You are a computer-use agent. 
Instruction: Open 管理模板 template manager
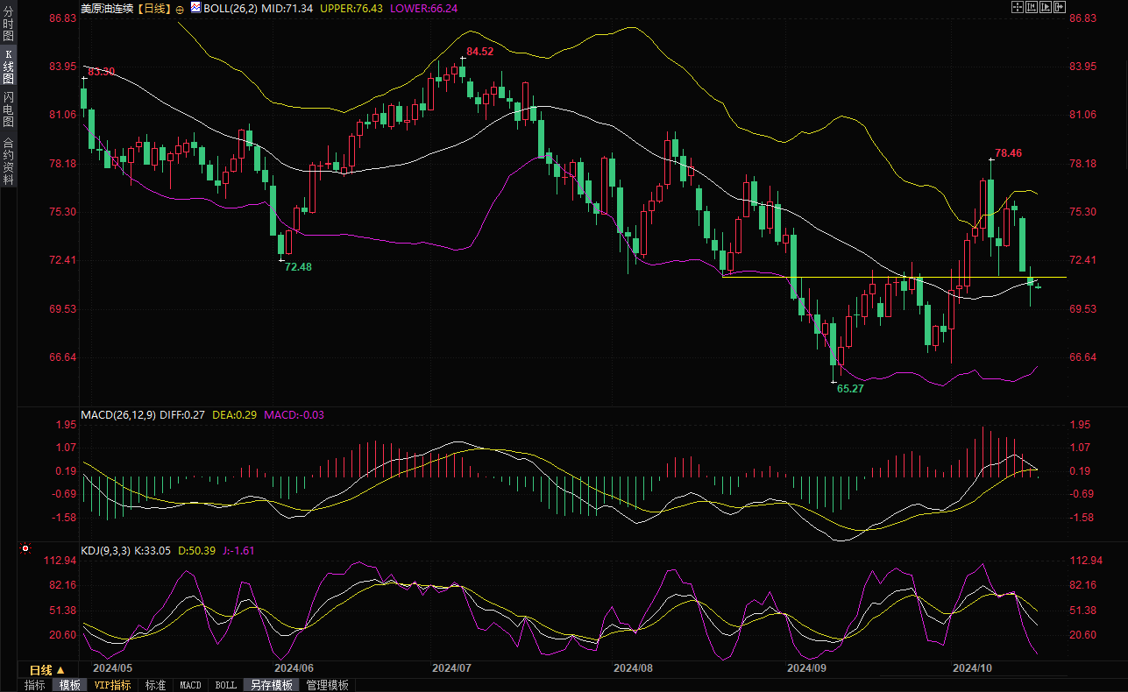pos(327,685)
